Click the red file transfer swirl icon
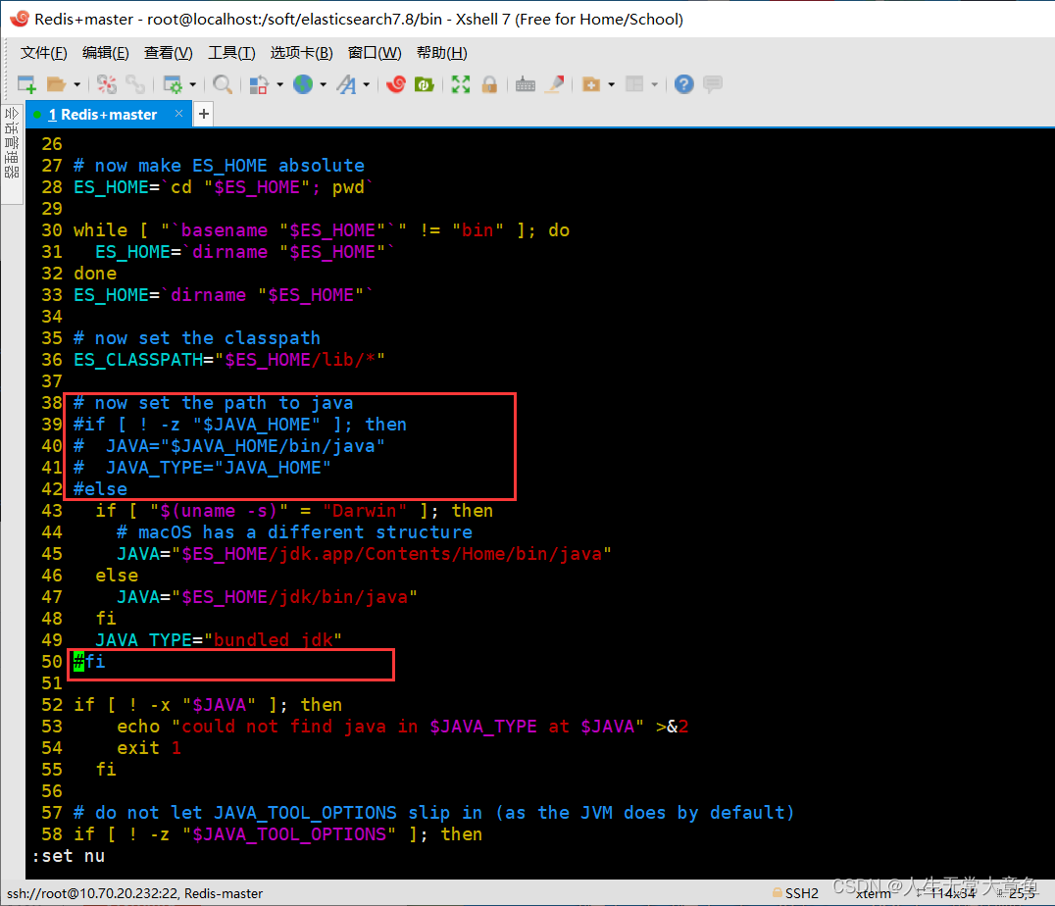The height and width of the screenshot is (906, 1055). pyautogui.click(x=396, y=84)
